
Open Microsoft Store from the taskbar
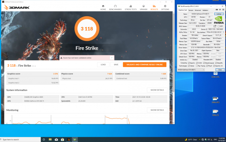(x=63, y=140)
